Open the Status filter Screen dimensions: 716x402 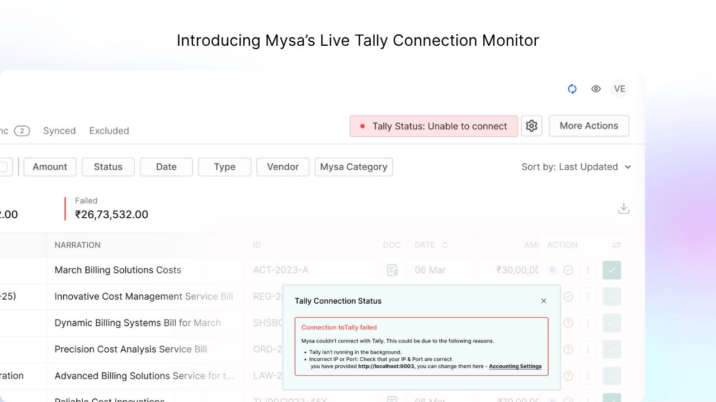point(108,167)
